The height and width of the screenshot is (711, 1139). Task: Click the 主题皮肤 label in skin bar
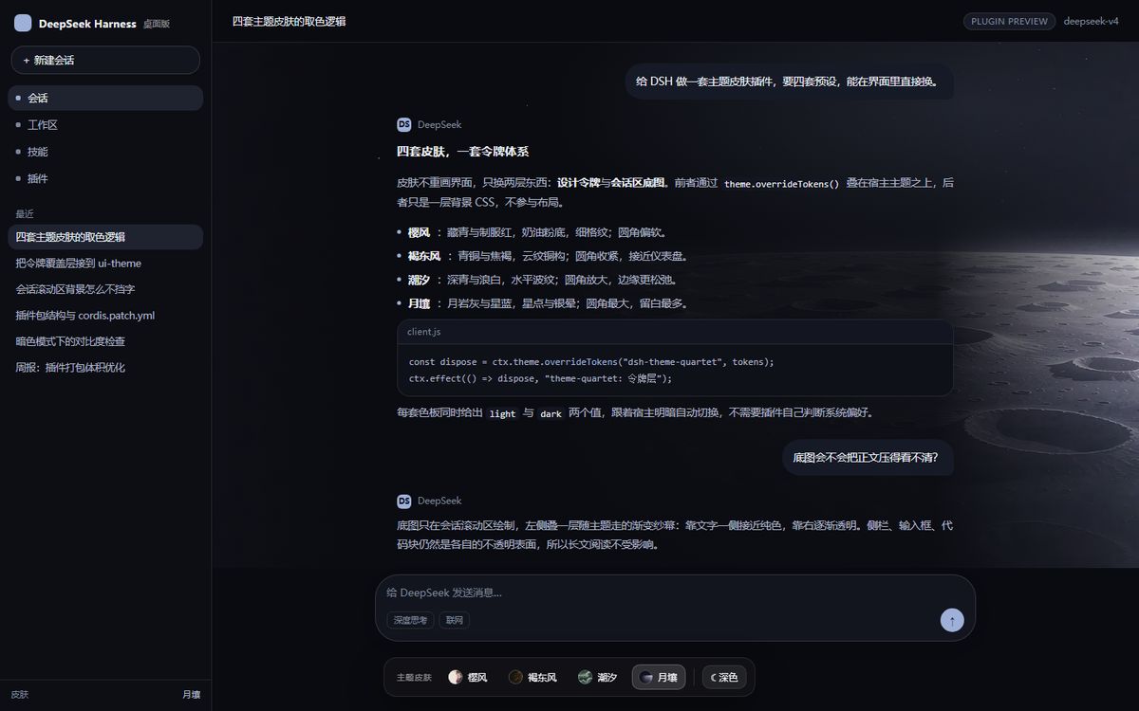point(414,678)
